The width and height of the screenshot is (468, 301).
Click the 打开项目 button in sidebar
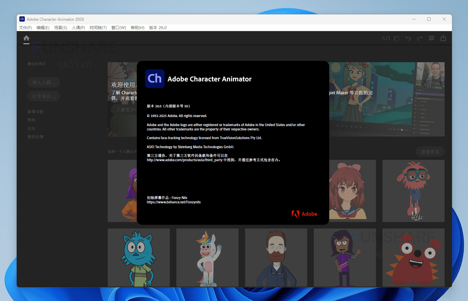[43, 96]
